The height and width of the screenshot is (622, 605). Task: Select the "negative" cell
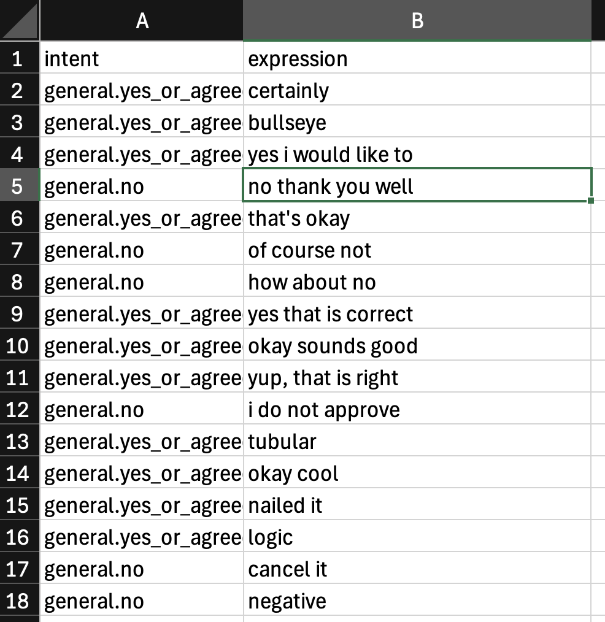417,601
